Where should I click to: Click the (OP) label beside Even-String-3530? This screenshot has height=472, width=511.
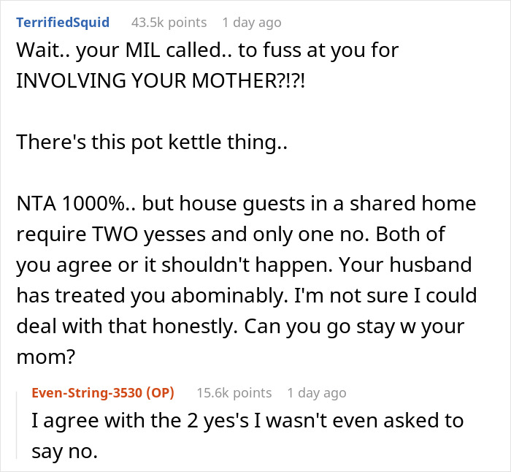(160, 392)
